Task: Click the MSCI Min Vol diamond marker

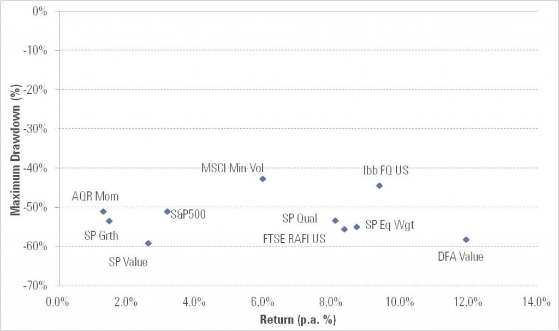Action: point(263,179)
